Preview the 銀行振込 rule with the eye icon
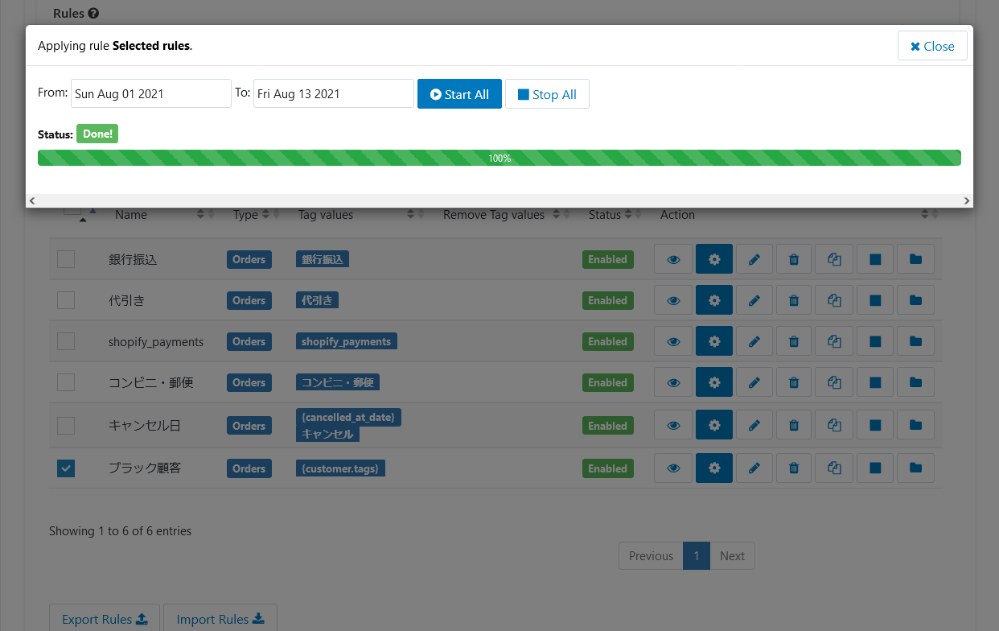This screenshot has height=631, width=999. tap(673, 259)
